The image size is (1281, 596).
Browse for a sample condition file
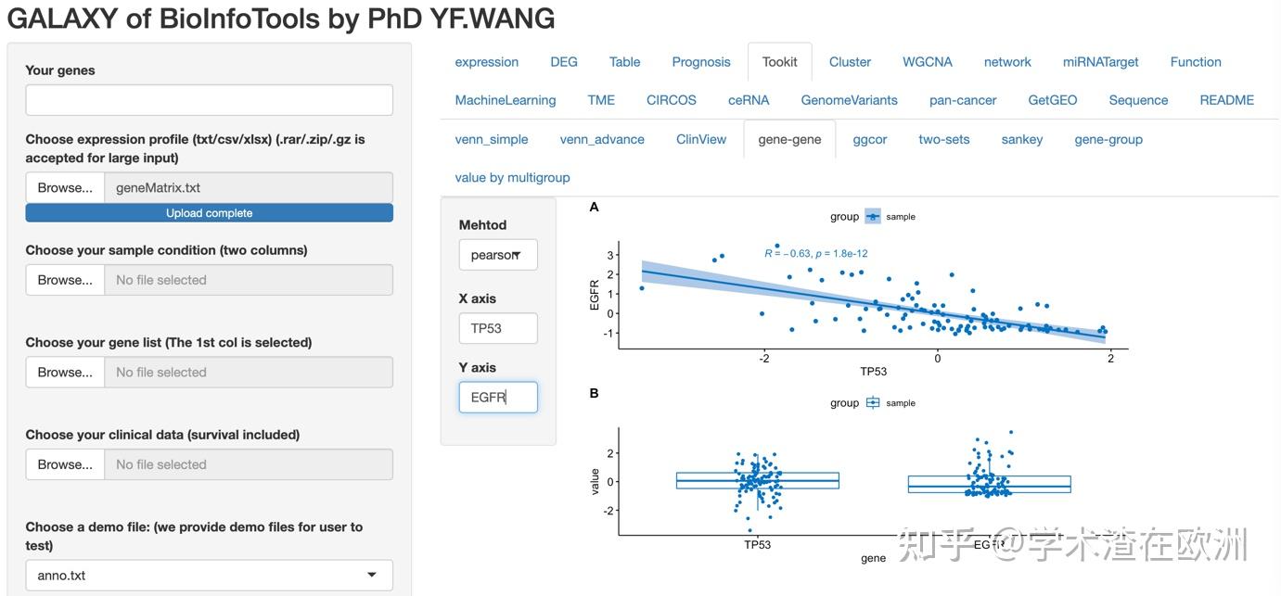[65, 280]
